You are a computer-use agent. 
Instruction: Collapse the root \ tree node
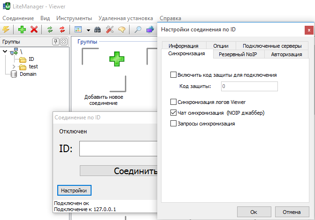[x=5, y=51]
